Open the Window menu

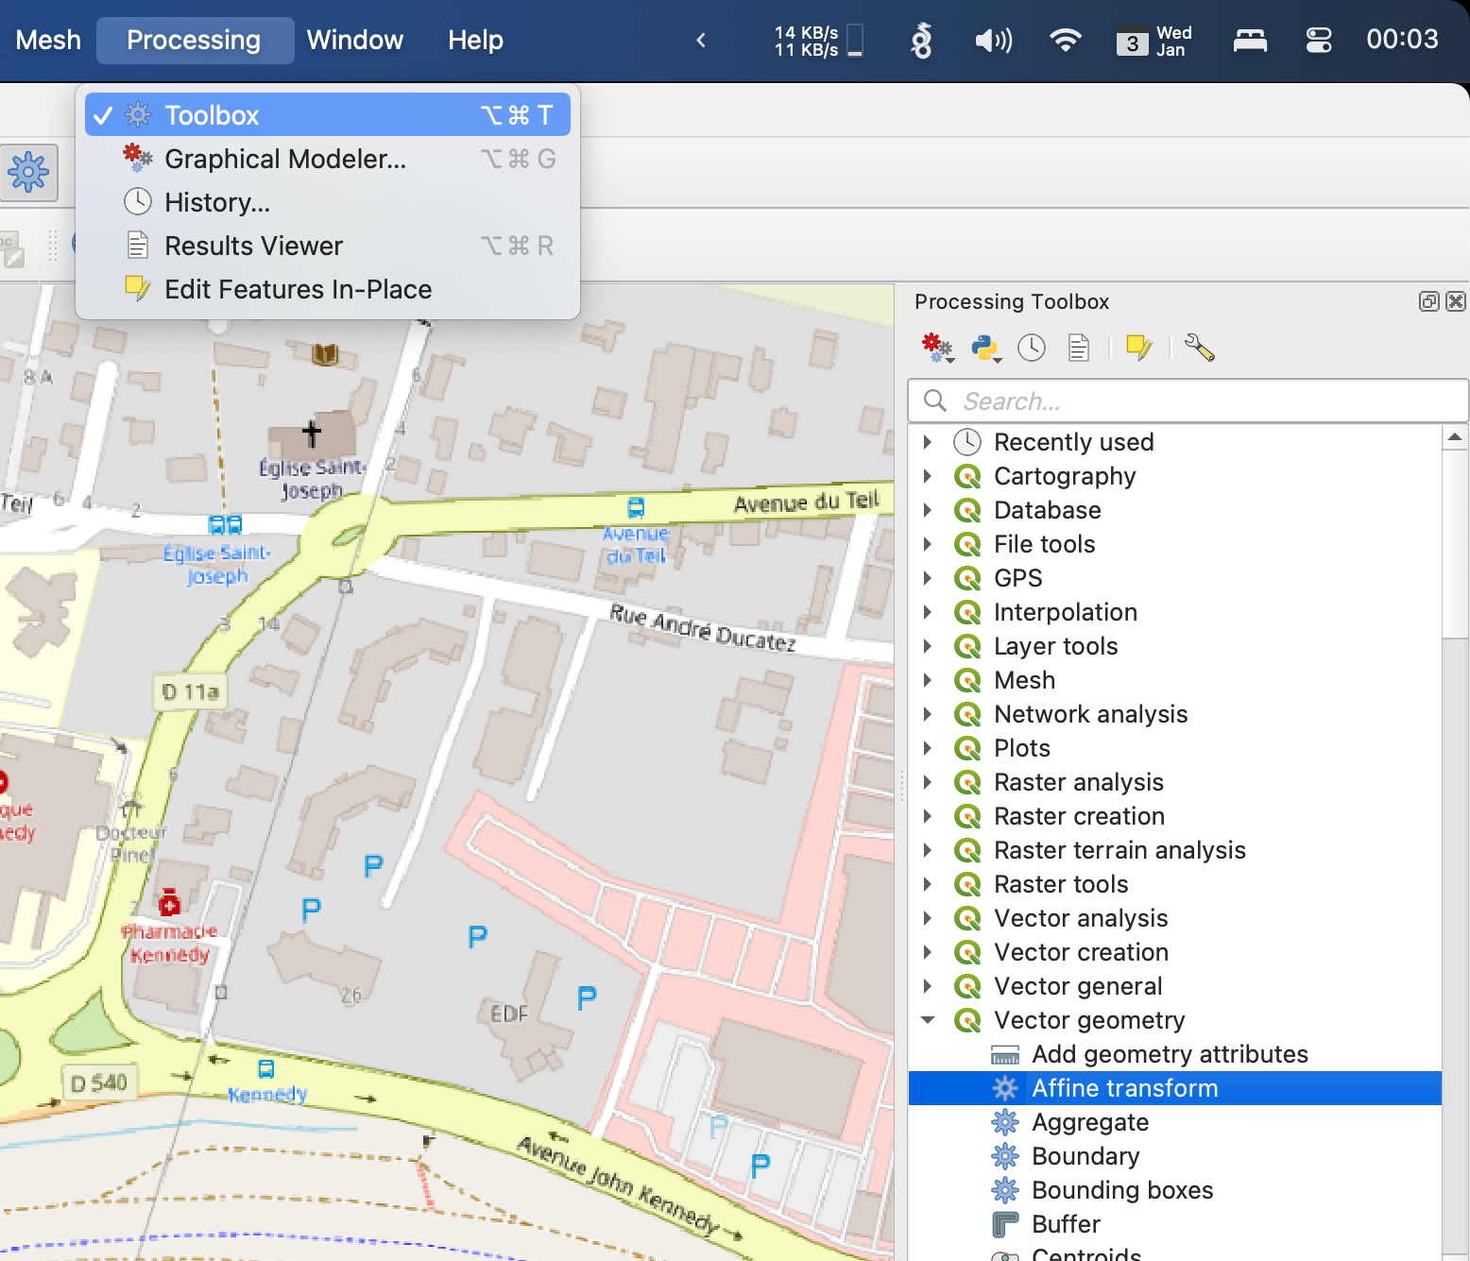tap(354, 40)
